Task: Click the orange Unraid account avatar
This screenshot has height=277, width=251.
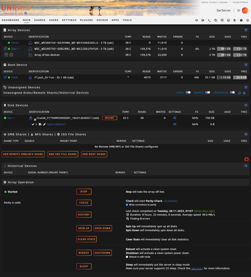Action: click(245, 10)
